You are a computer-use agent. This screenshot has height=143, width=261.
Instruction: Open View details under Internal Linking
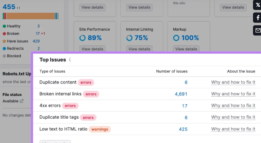(x=139, y=49)
